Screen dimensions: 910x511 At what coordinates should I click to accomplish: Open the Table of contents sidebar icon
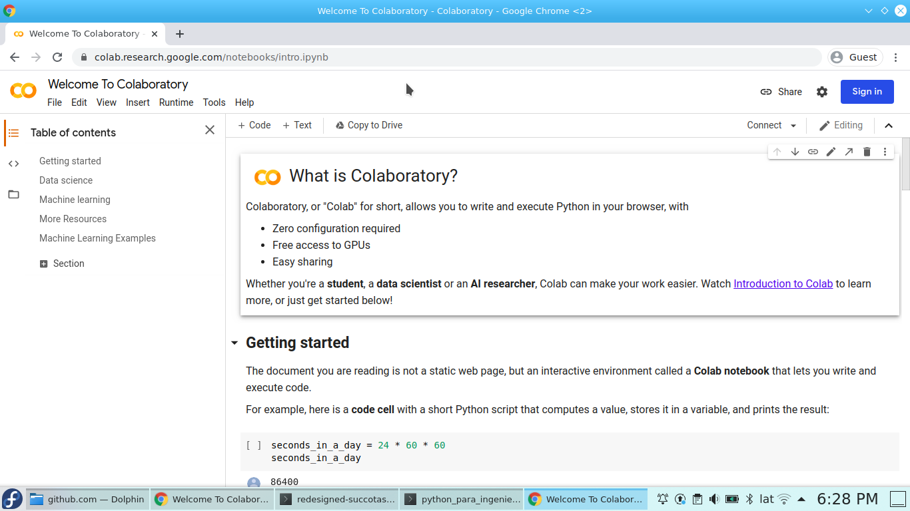point(13,133)
